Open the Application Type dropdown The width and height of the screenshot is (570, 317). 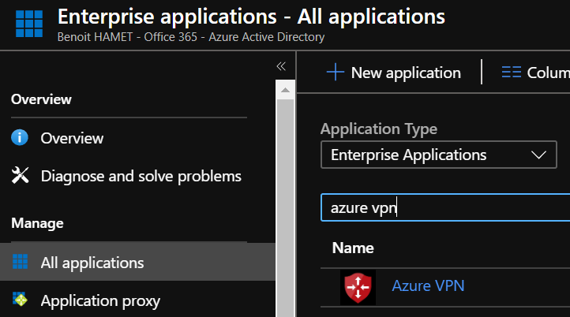pos(434,155)
